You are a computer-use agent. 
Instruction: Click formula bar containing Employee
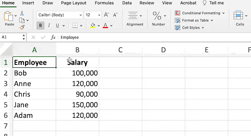point(154,37)
